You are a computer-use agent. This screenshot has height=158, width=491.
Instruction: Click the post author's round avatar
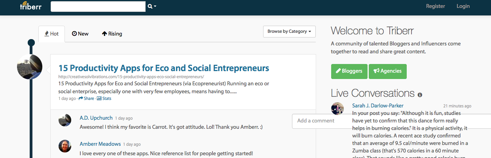pos(30,67)
